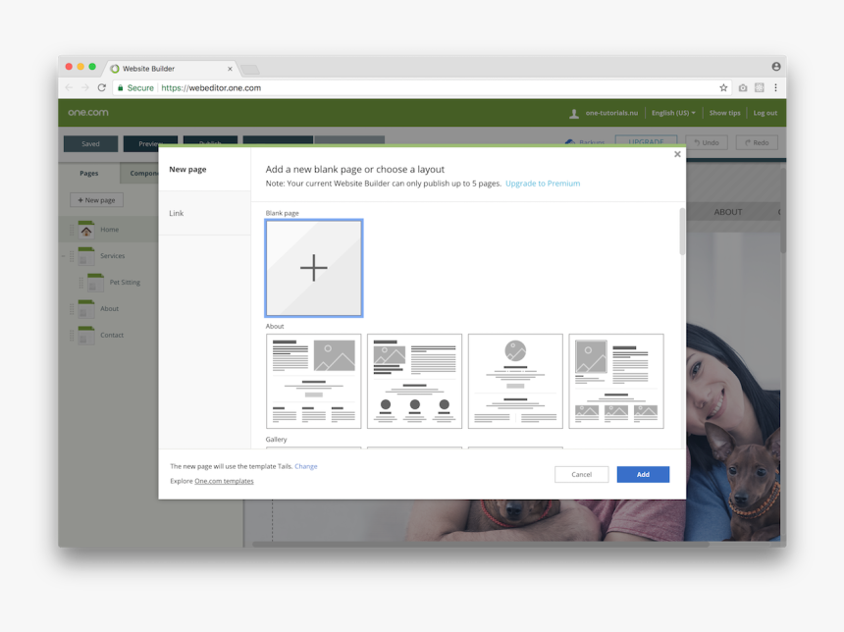This screenshot has width=844, height=632.
Task: Click the Contact page drag handle
Action: [72, 336]
